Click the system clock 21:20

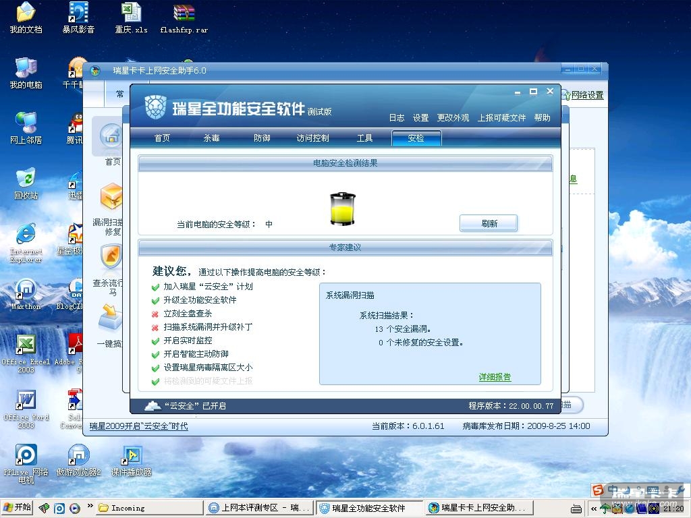pyautogui.click(x=674, y=509)
